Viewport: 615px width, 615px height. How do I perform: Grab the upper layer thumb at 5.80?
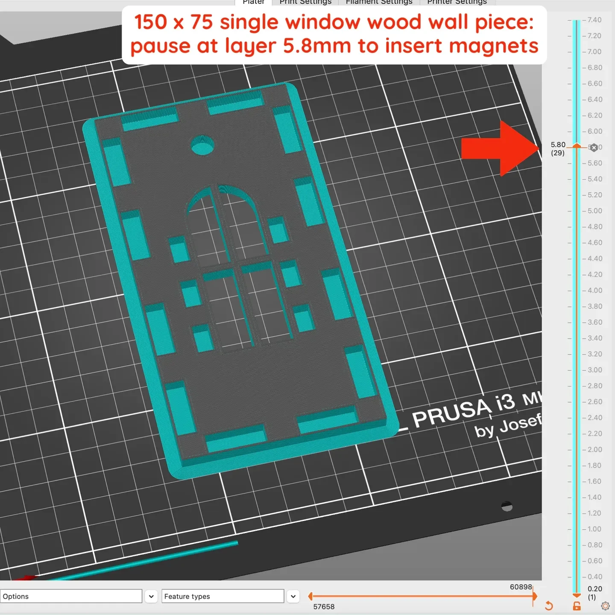pos(577,146)
